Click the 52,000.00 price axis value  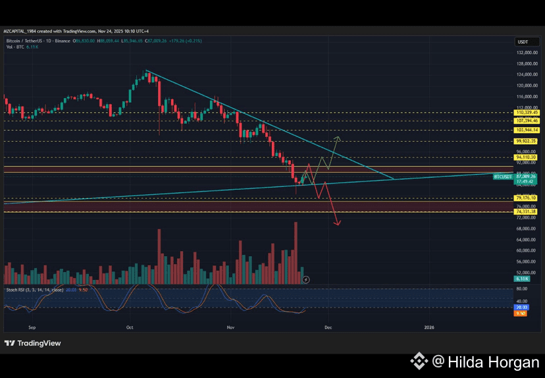tap(527, 273)
